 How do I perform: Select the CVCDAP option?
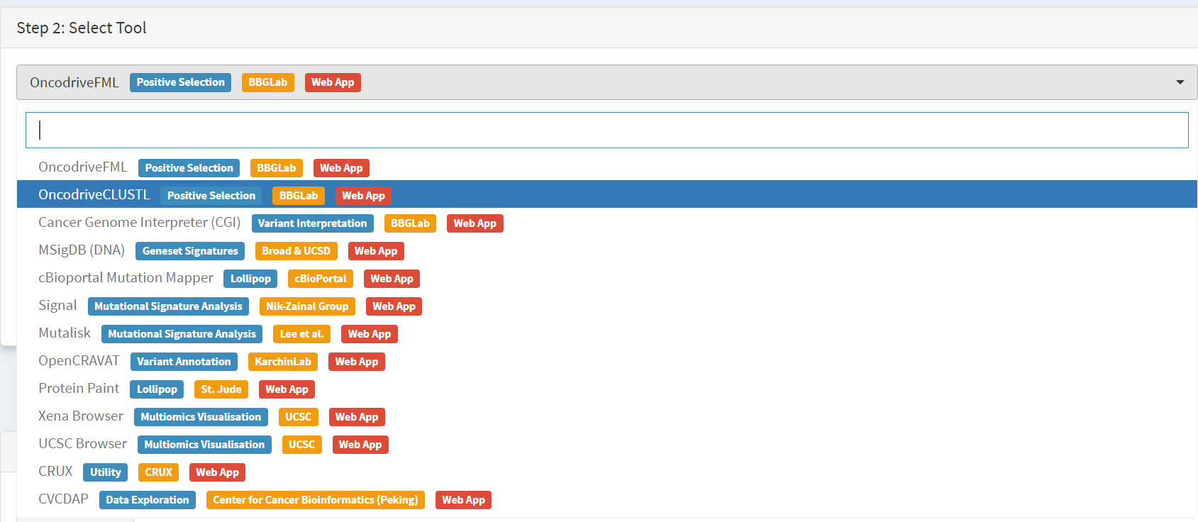pos(607,499)
